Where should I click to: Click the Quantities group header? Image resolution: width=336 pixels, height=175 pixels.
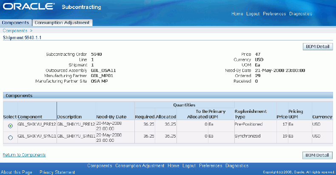click(x=184, y=105)
